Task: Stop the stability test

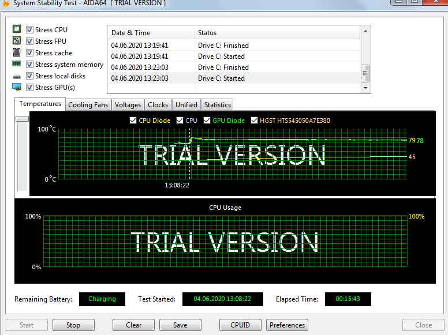Action: (73, 325)
